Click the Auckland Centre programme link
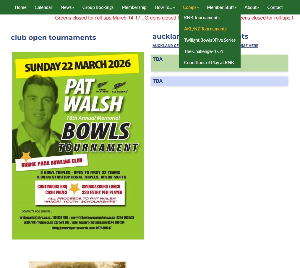This screenshot has height=268, width=300. click(205, 46)
